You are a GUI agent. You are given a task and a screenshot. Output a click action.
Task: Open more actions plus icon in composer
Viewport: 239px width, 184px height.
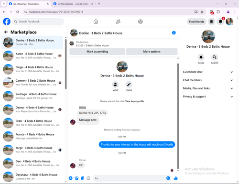(x=71, y=178)
